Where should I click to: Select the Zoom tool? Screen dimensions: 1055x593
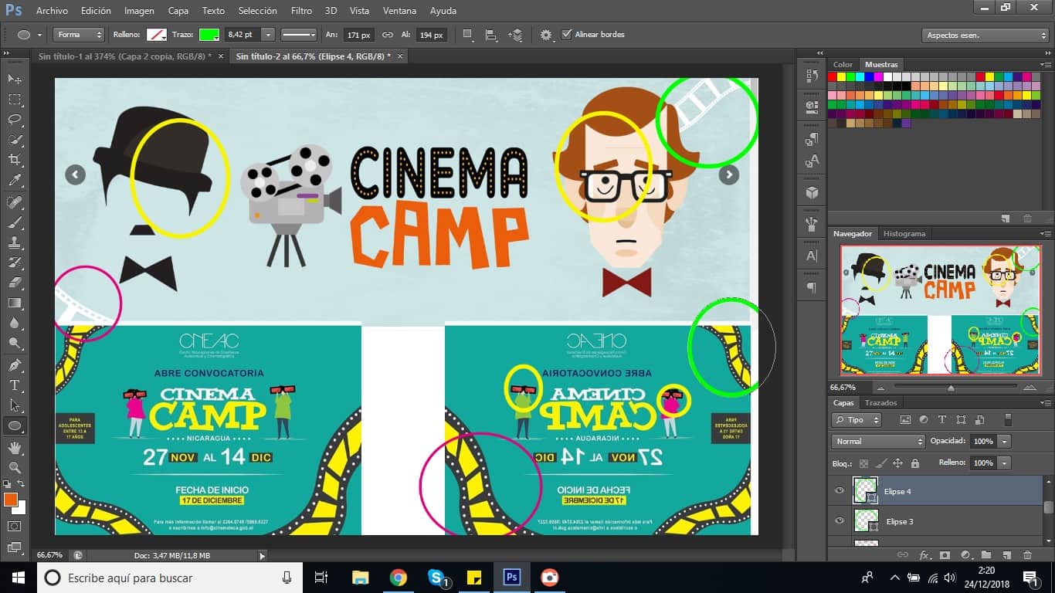click(15, 468)
